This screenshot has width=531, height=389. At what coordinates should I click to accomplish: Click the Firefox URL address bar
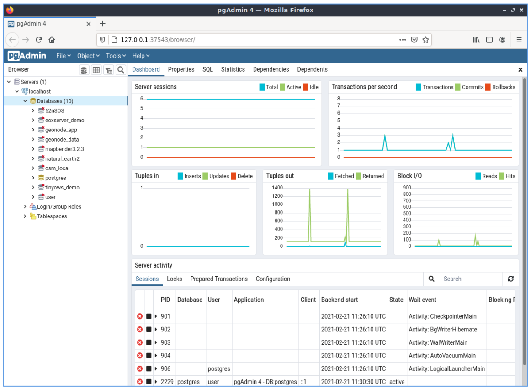pos(257,40)
